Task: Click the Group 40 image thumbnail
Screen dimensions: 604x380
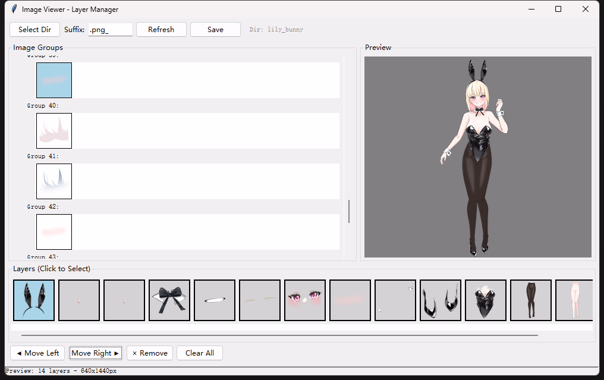Action: 54,131
